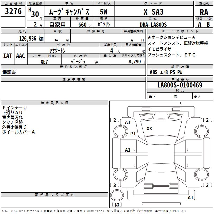Click the XX mark on the windshield
Viewport: 214px width, 214px height.
click(x=149, y=129)
